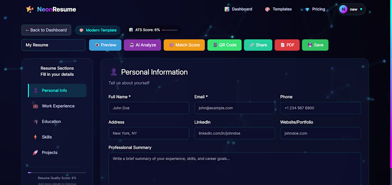Click the user avatar circle labeled N
The image size is (392, 185).
[x=344, y=9]
